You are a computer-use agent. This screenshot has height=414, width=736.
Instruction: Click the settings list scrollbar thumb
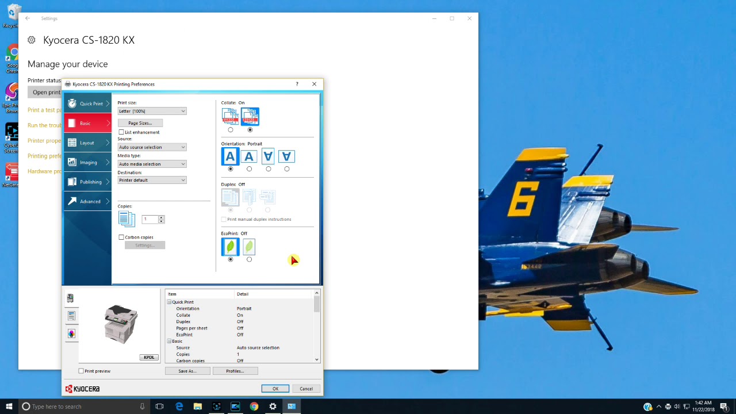[317, 305]
